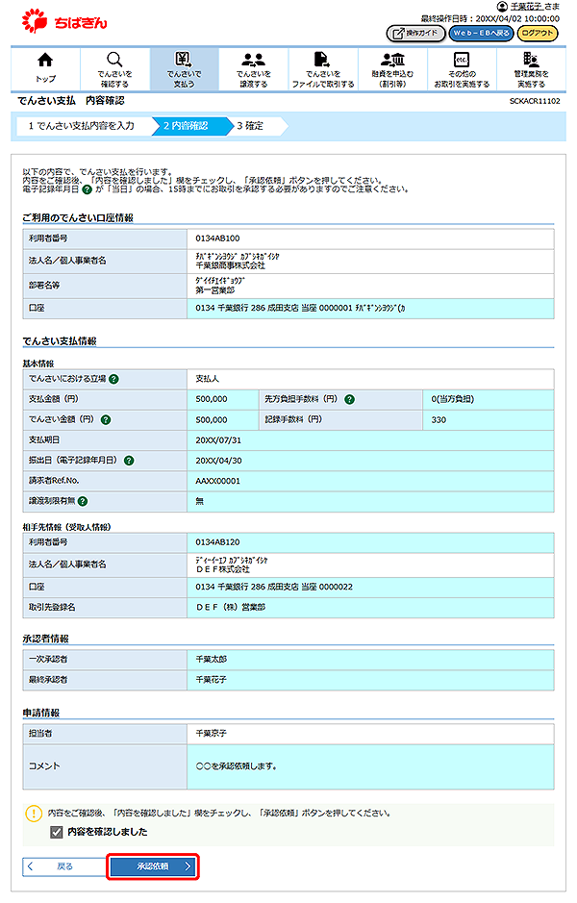Select でんさいで支払う navigation item

pos(184,69)
